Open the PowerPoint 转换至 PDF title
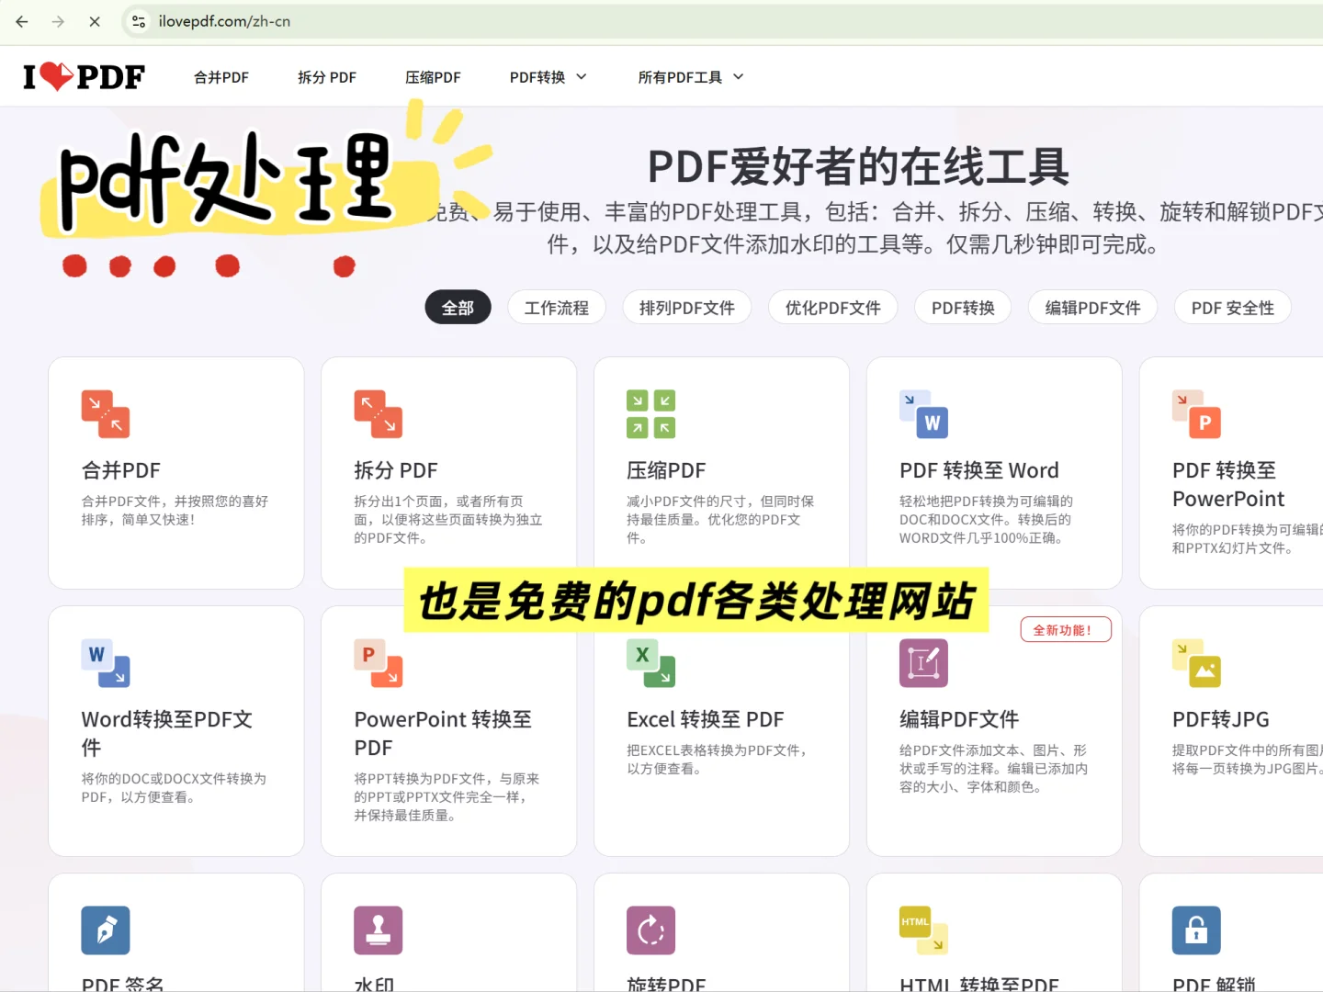 point(443,733)
